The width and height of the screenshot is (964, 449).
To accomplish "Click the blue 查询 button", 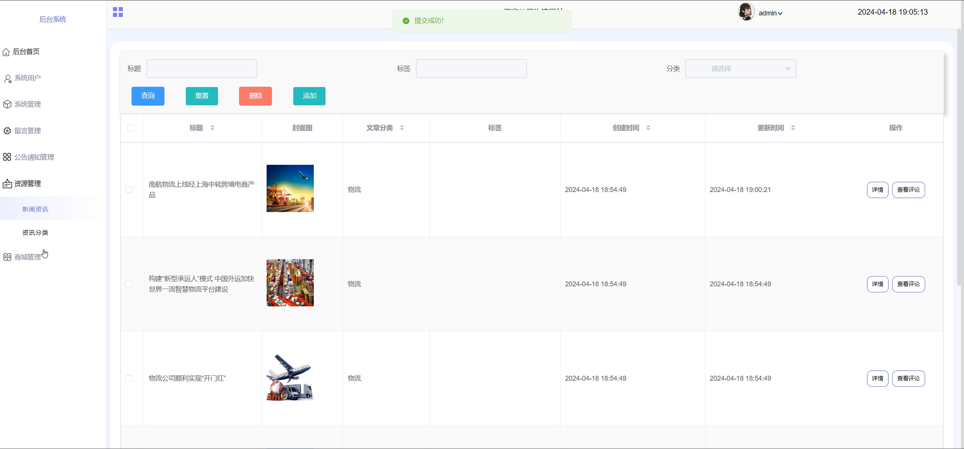I will click(148, 96).
